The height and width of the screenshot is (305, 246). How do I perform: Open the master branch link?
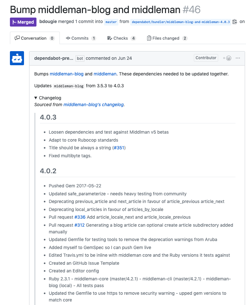click(x=111, y=22)
